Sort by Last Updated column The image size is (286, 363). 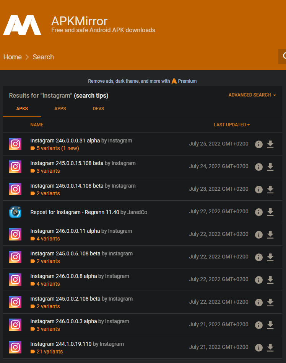(x=232, y=124)
